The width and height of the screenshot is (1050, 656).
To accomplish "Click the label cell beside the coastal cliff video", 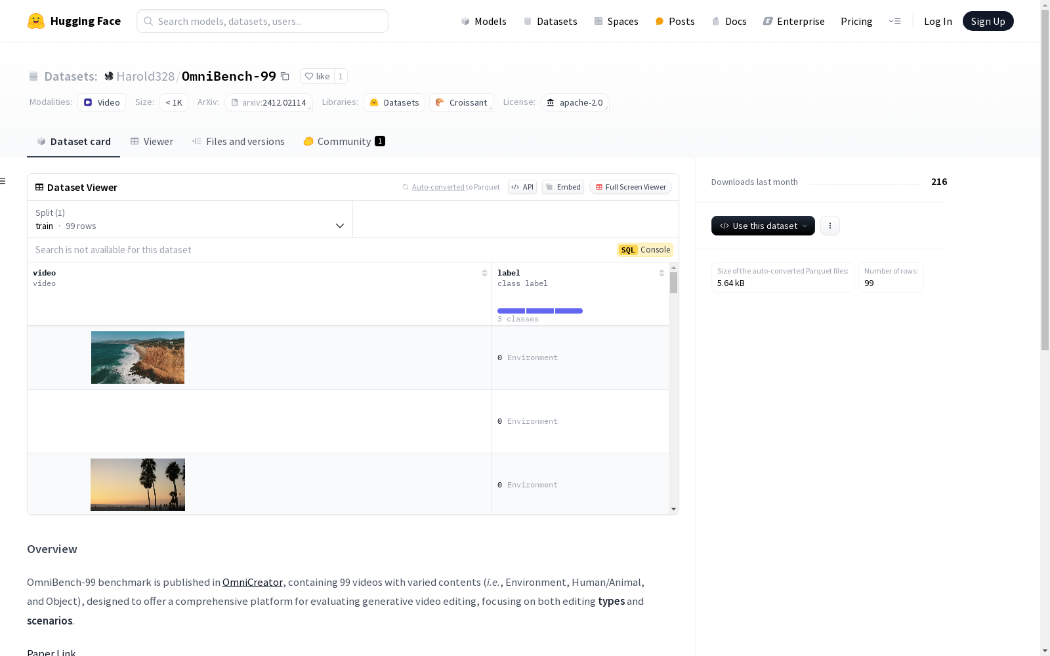I will click(580, 358).
